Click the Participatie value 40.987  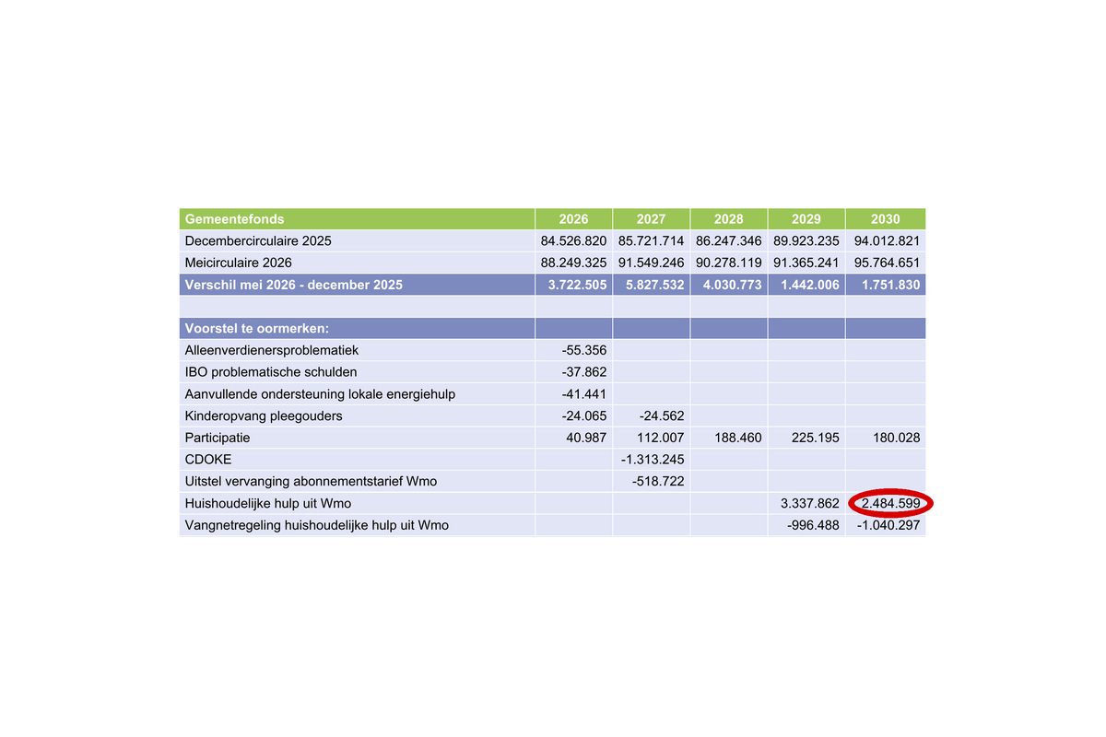(586, 438)
